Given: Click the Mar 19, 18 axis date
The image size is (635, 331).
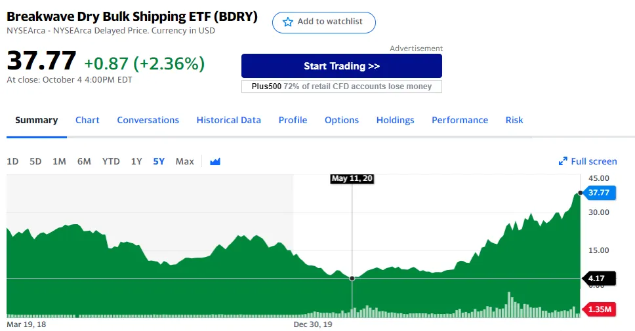Looking at the screenshot, I should (26, 324).
